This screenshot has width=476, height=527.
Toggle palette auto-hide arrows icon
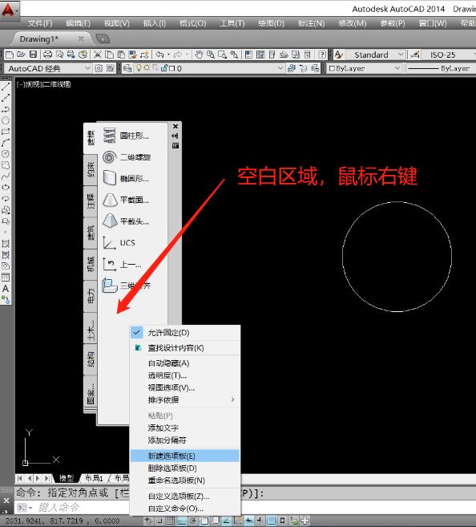tap(175, 136)
